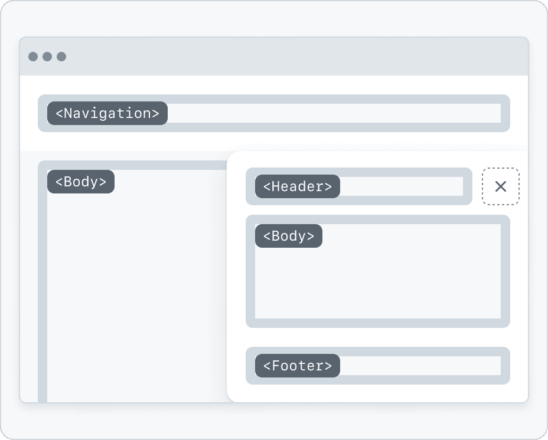Click inside the page Body content area
548x440 pixels.
tap(136, 297)
